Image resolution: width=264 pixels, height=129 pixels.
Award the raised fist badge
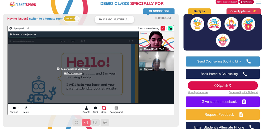(x=214, y=24)
